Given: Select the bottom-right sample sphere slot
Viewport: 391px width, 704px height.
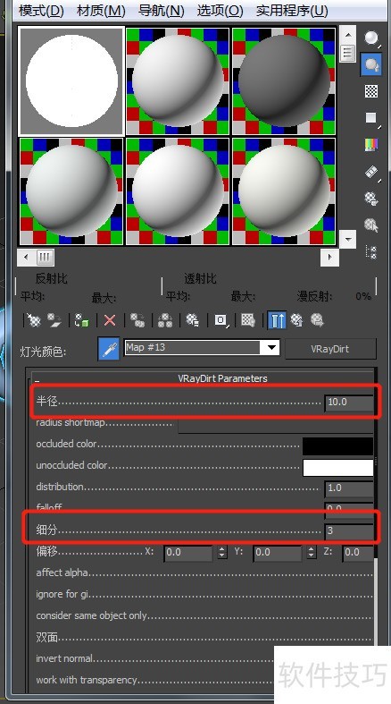Looking at the screenshot, I should click(284, 191).
